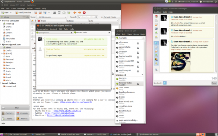Open the search magnifier in Gwibber sidebar
The width and height of the screenshot is (218, 136).
pos(156,70)
